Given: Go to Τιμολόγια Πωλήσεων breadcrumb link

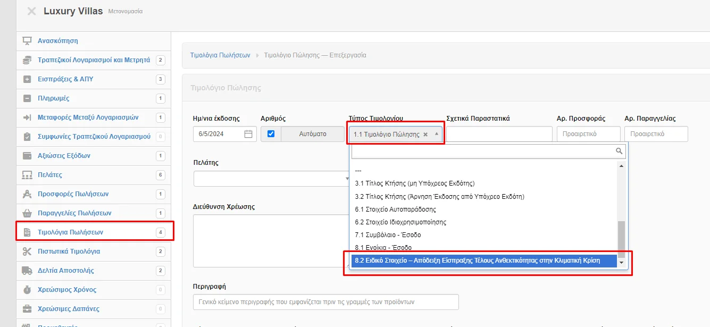Looking at the screenshot, I should [x=220, y=55].
